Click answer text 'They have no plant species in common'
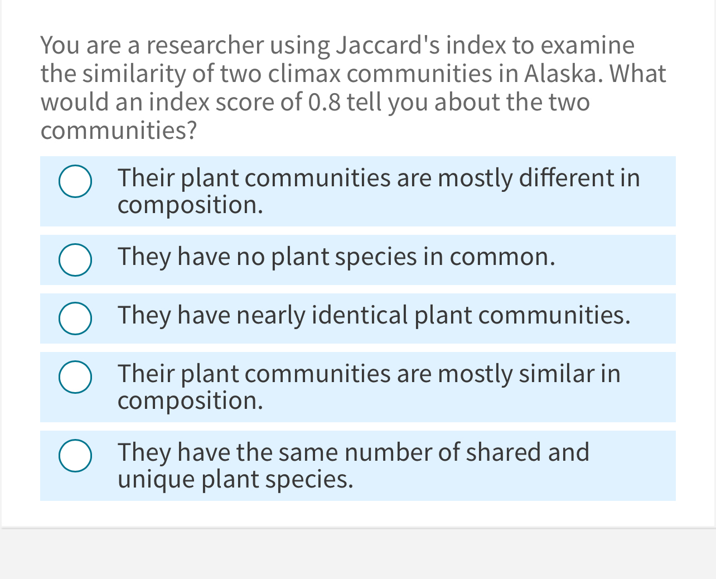Viewport: 716px width, 579px height. pyautogui.click(x=336, y=257)
